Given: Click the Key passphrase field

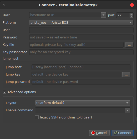Looking at the screenshot, I should [81, 52].
